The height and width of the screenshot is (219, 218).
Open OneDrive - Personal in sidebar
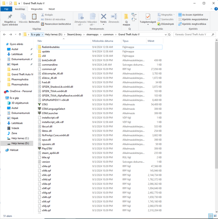click(x=21, y=91)
